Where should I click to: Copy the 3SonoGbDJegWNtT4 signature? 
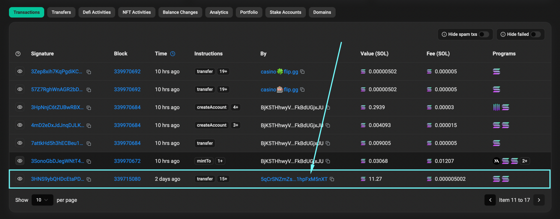[89, 161]
